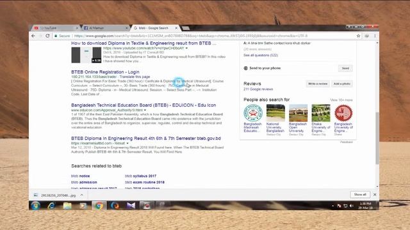This screenshot has width=410, height=230.
Task: Close the YouTube tab
Action: [77, 28]
